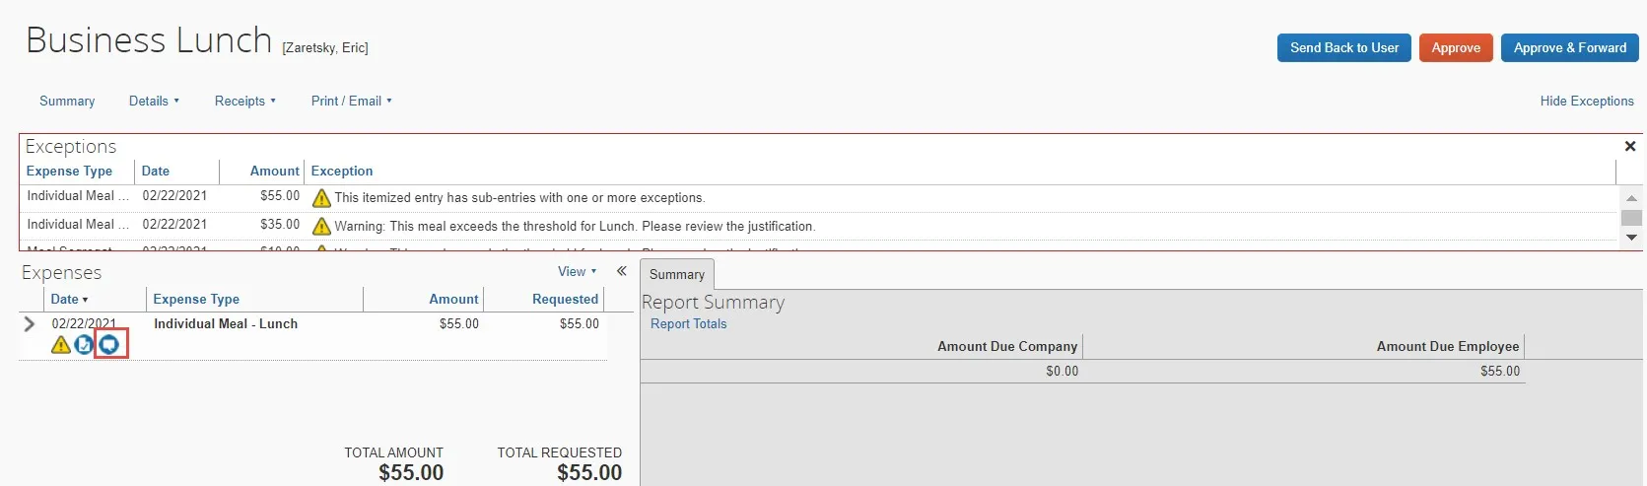The image size is (1647, 486).
Task: Select the Summary tab in report pane
Action: [x=677, y=274]
